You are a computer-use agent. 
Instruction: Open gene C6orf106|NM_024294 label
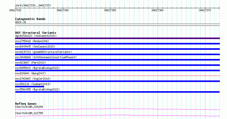click(29, 107)
